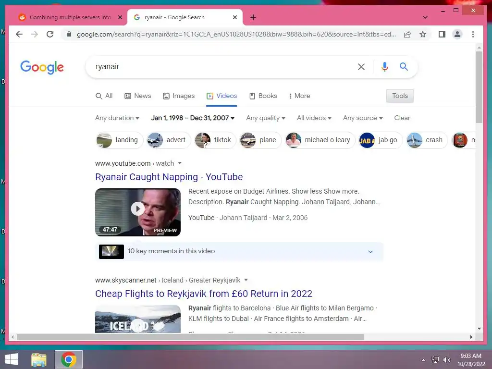This screenshot has height=369, width=492.
Task: Select the michael o leary chip
Action: (320, 140)
